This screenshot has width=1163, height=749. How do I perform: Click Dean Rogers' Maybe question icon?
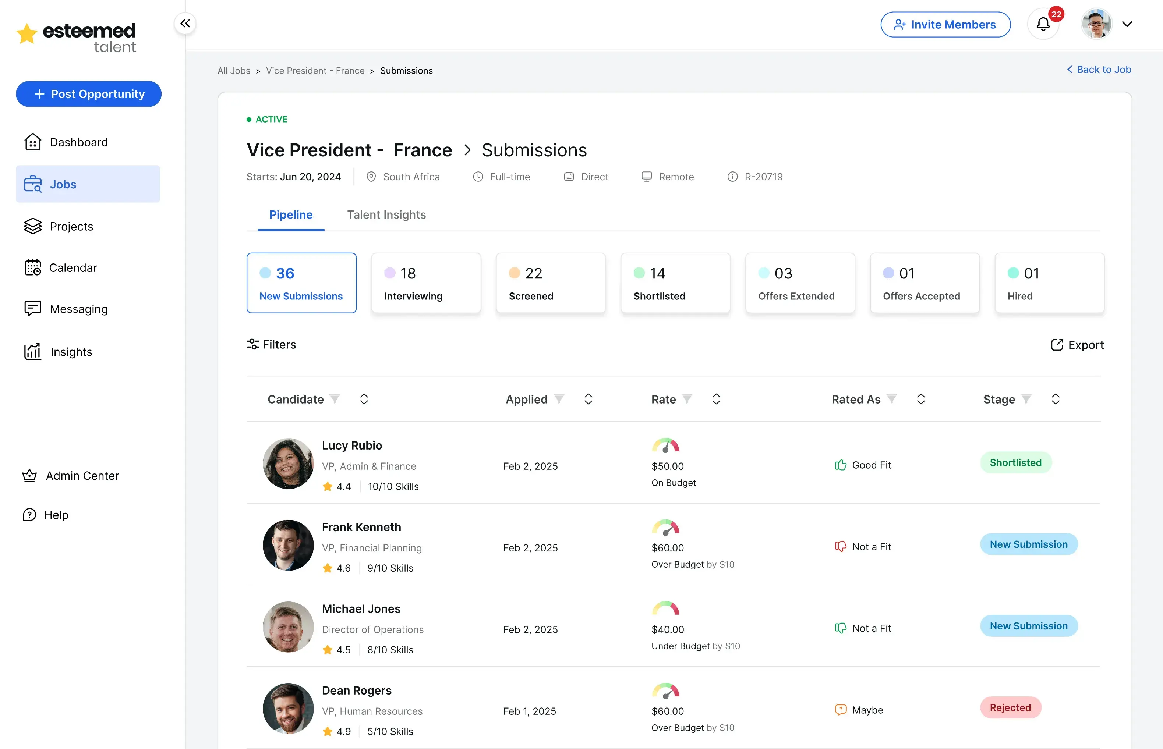840,710
